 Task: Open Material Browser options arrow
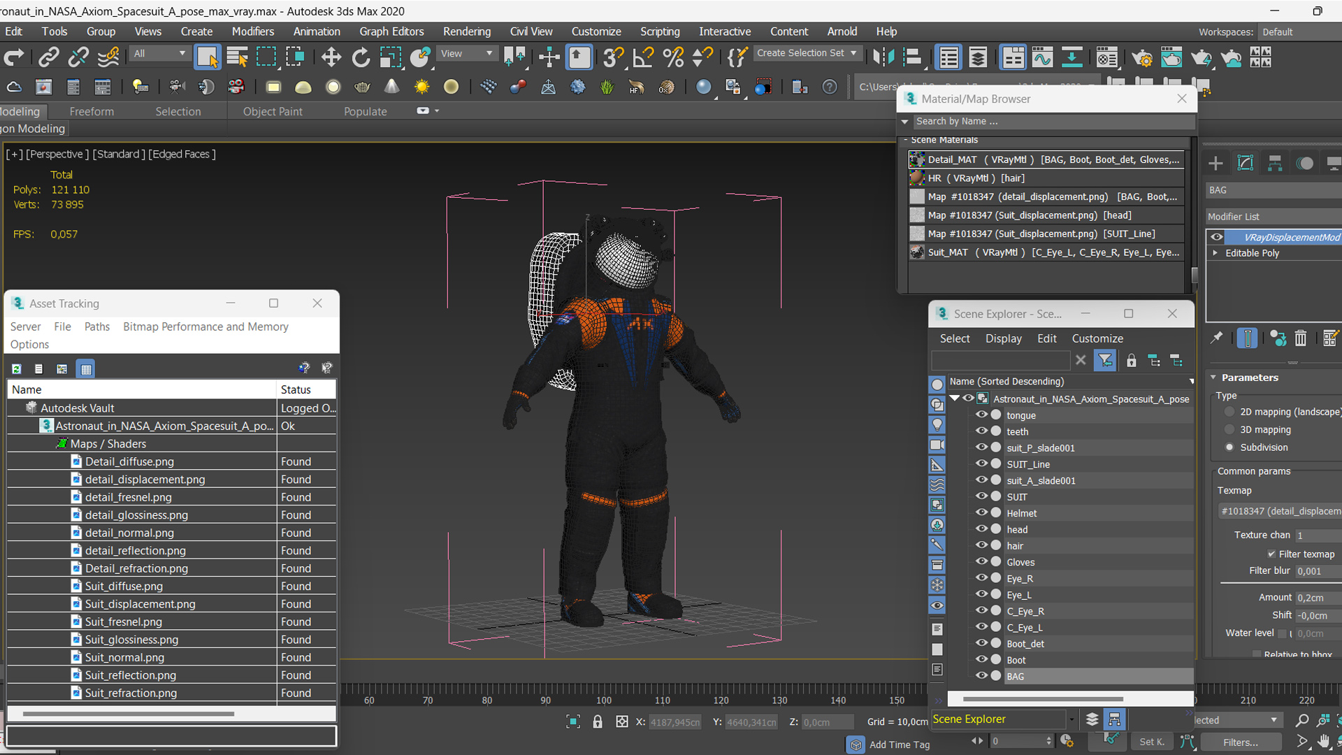(x=904, y=122)
